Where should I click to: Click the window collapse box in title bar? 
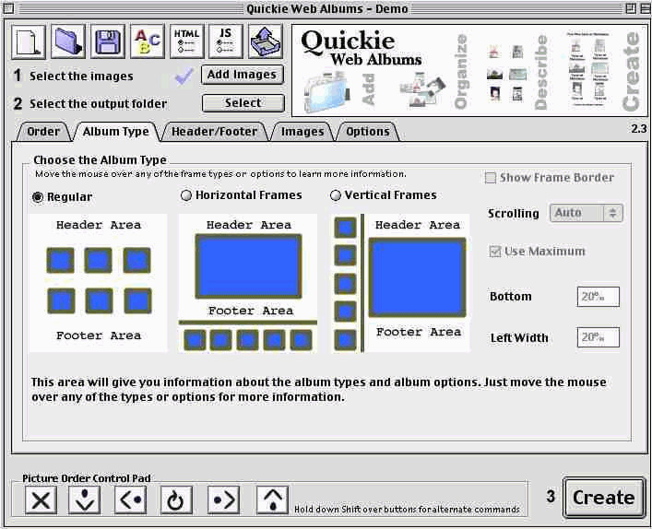point(644,8)
